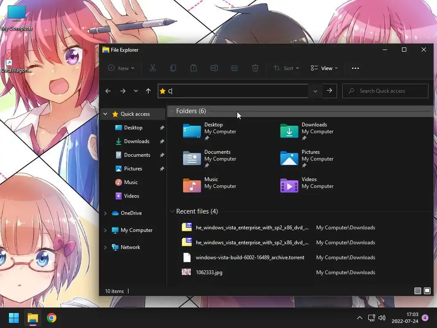This screenshot has width=437, height=328.
Task: Collapse the Recent files (4) group
Action: [172, 211]
